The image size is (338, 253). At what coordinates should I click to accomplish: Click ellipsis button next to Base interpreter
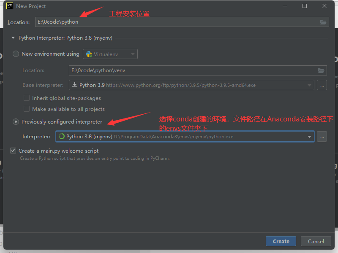point(322,85)
